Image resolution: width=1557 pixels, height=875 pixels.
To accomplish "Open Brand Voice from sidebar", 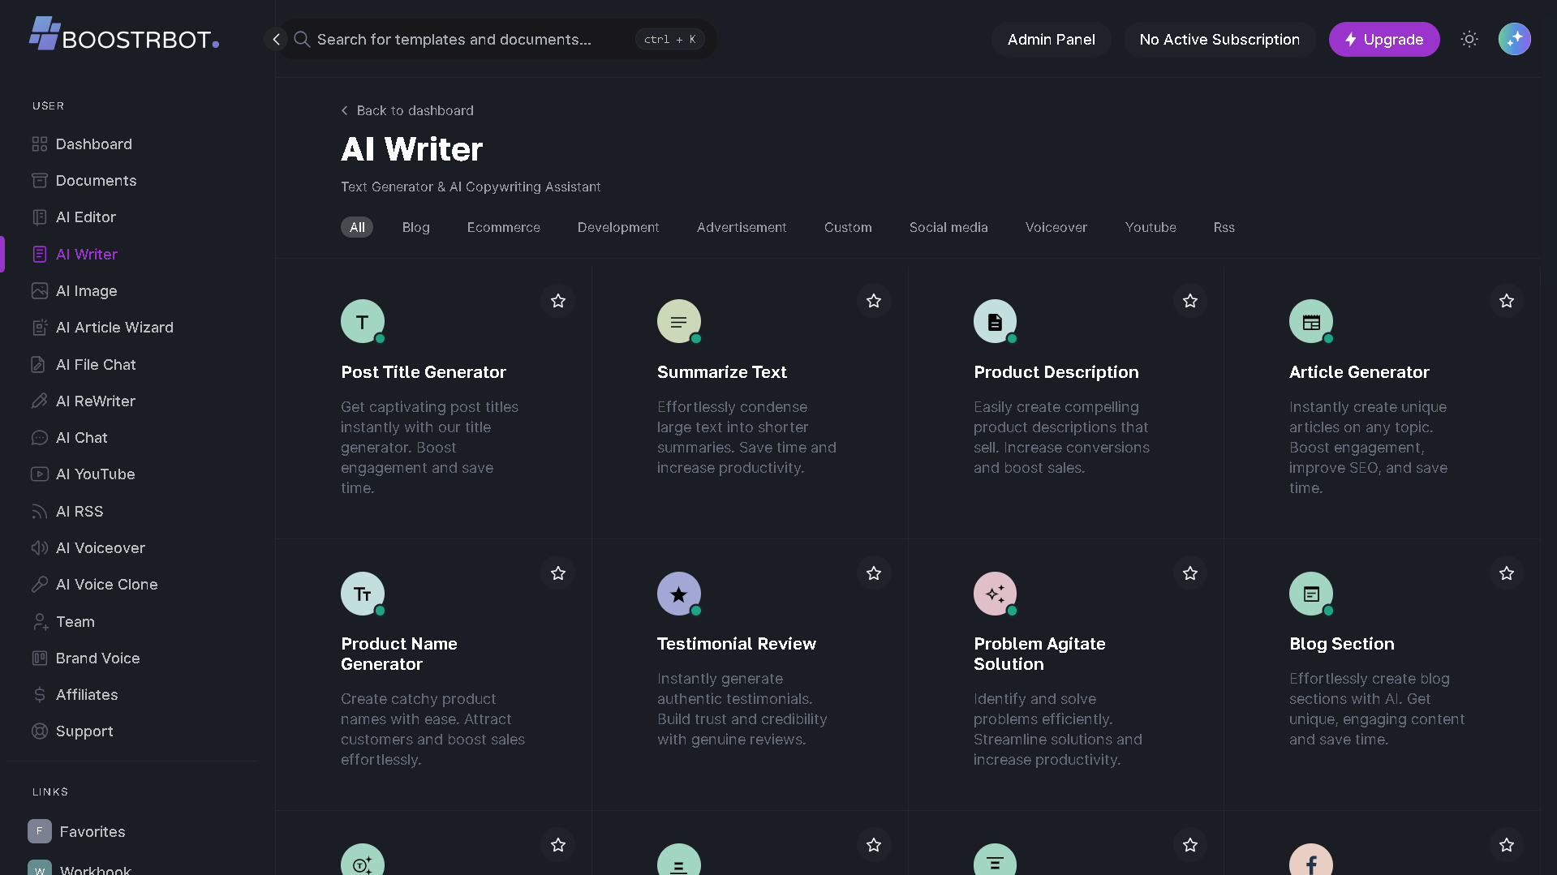I will [x=85, y=658].
